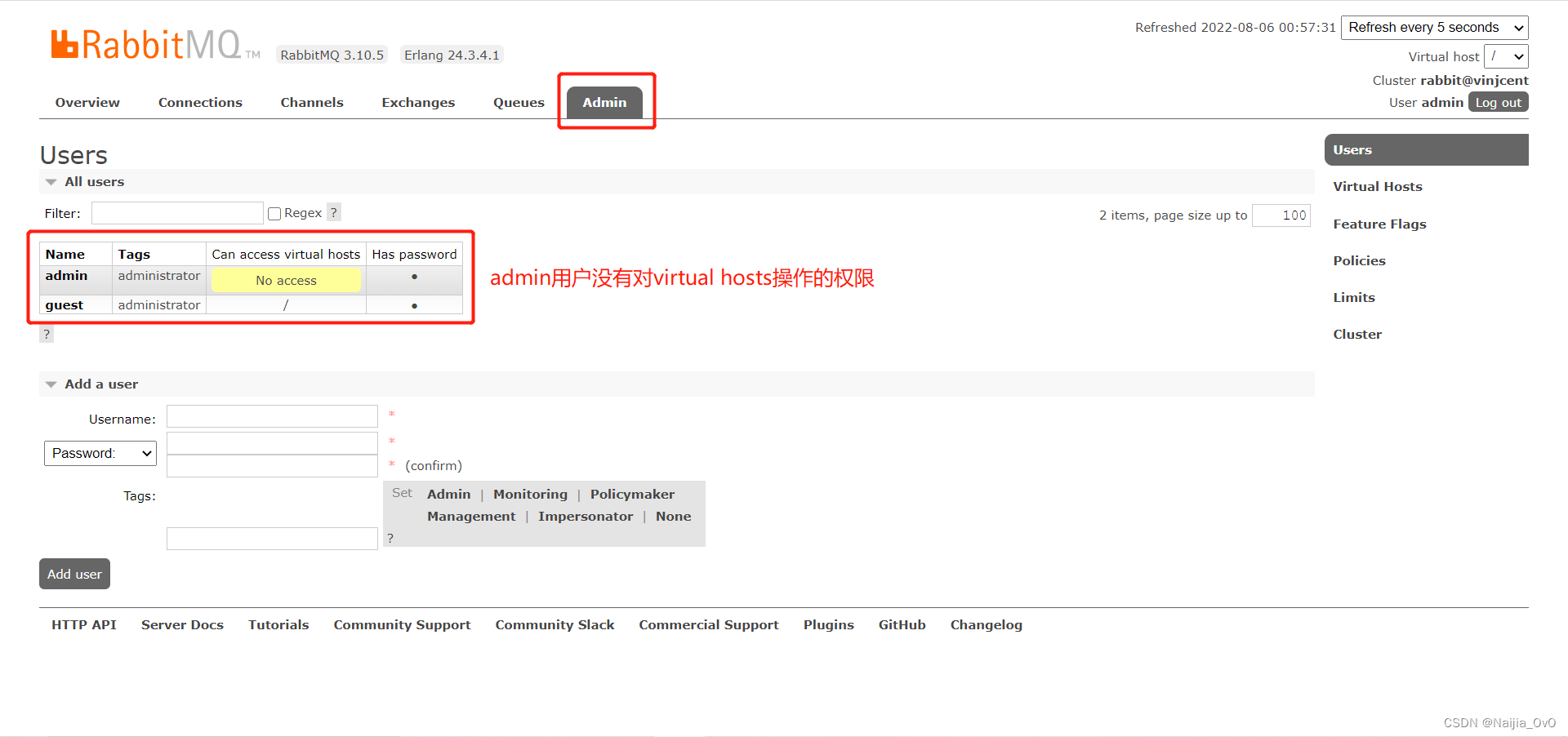This screenshot has width=1568, height=737.
Task: Open the refresh interval dropdown
Action: tap(1434, 28)
